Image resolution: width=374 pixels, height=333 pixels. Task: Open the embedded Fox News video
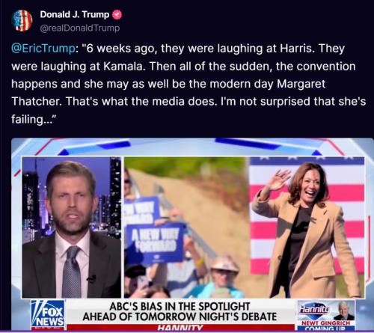192,234
